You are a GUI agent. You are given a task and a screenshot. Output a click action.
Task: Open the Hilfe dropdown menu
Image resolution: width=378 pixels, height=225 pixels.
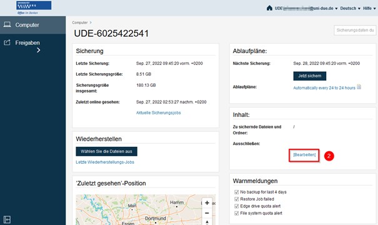coord(369,9)
